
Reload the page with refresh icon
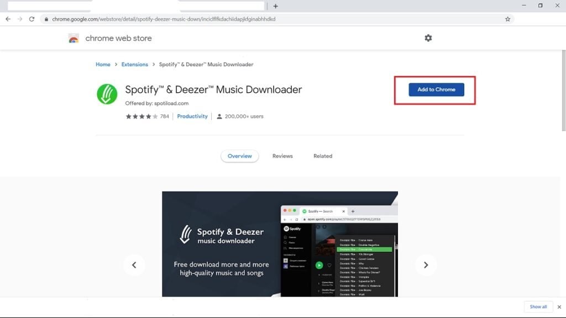[x=32, y=19]
